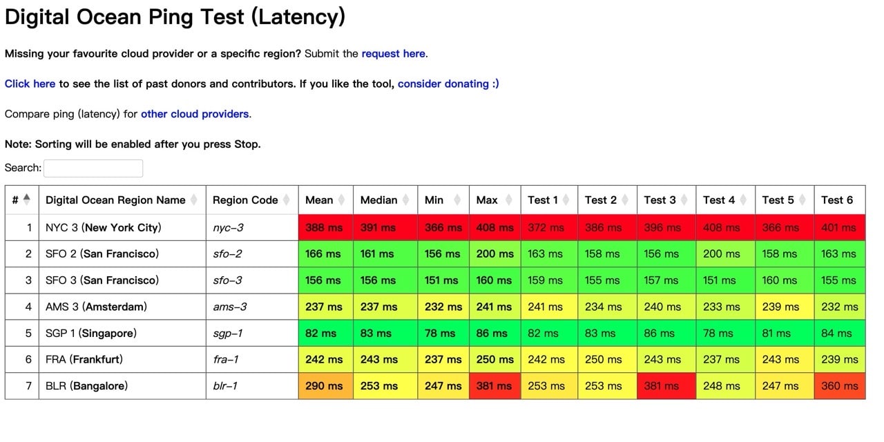Image resolution: width=884 pixels, height=442 pixels.
Task: Click SFO 3's 151 ms Min cell
Action: [x=443, y=280]
